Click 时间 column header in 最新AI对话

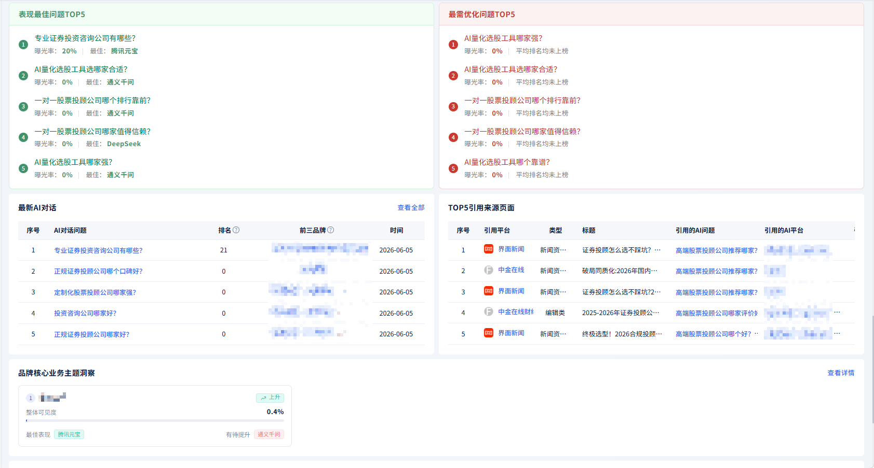pos(397,231)
